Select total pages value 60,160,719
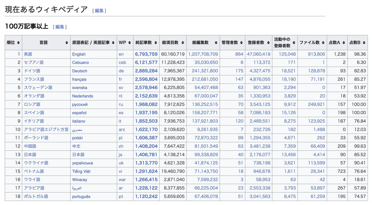372x205 pixels. pyautogui.click(x=173, y=54)
